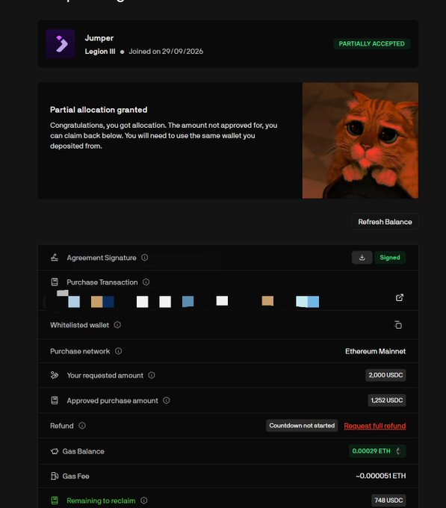The width and height of the screenshot is (446, 508).
Task: Click the Remaining to reclaim green icon
Action: (x=55, y=501)
